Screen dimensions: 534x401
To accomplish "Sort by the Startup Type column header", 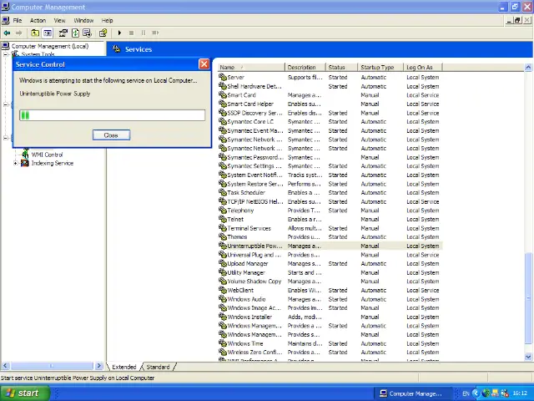I will [x=380, y=67].
